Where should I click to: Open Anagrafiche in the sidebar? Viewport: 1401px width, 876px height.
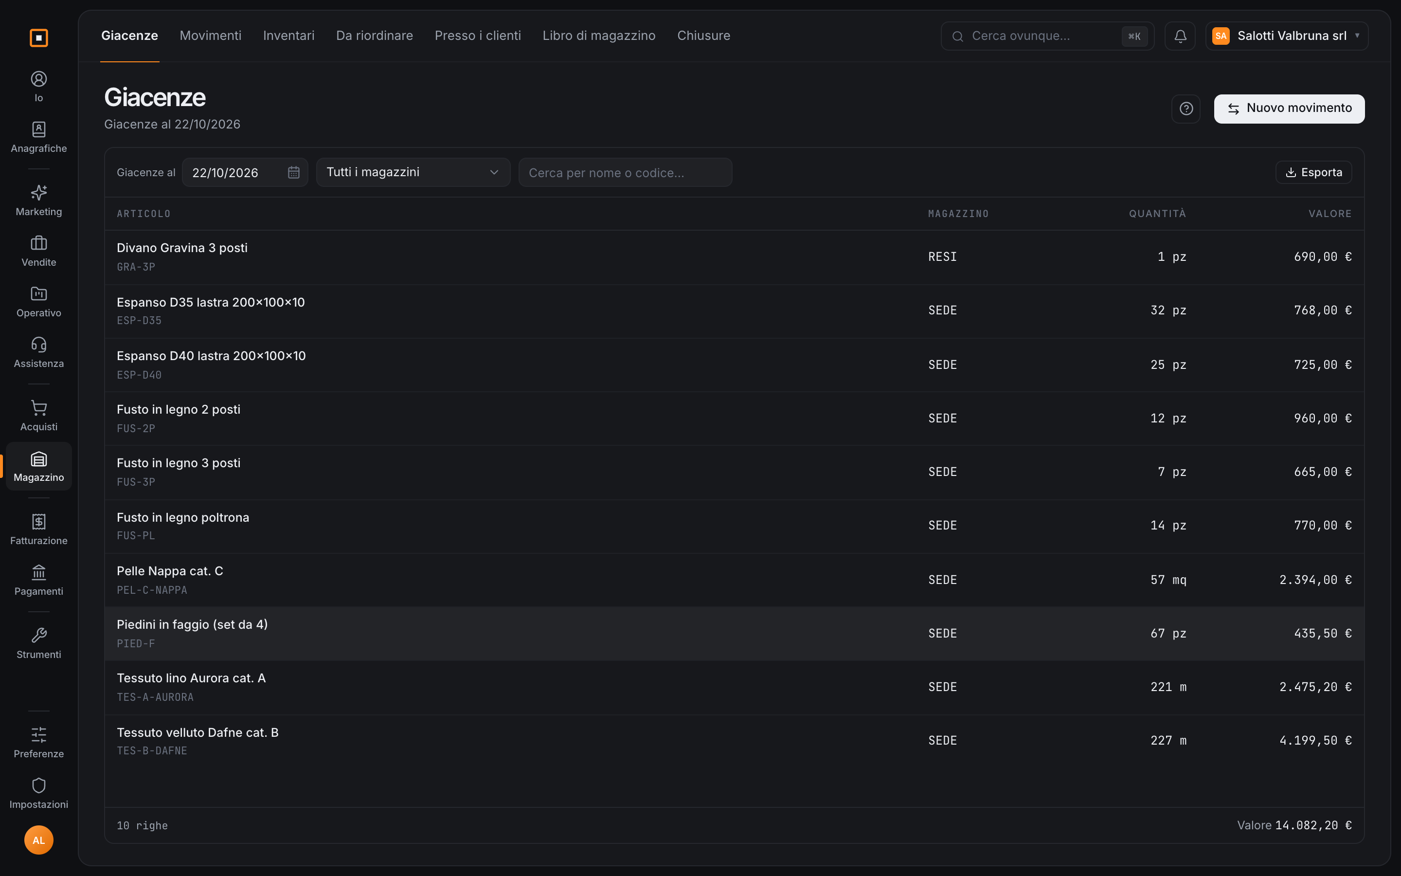pos(39,137)
